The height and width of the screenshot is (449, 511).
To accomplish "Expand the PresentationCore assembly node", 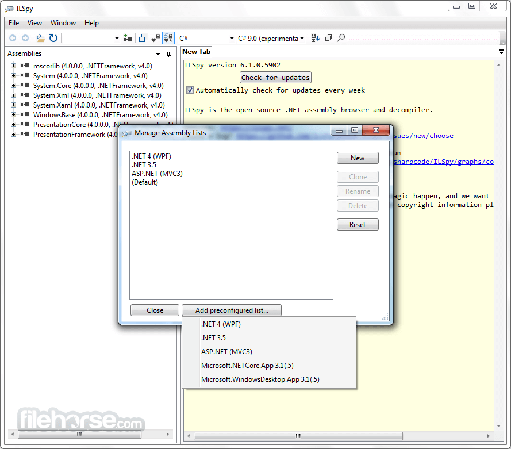I will (x=13, y=125).
